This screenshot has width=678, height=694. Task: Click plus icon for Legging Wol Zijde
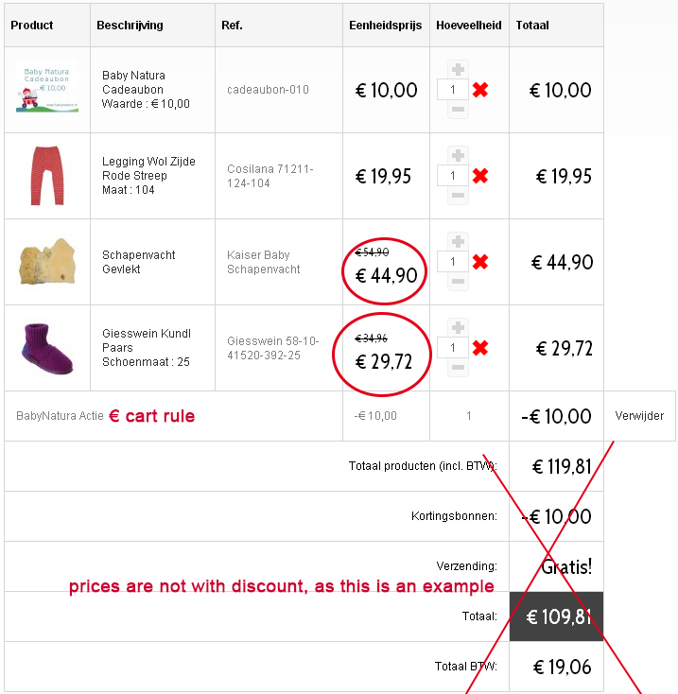(x=458, y=155)
